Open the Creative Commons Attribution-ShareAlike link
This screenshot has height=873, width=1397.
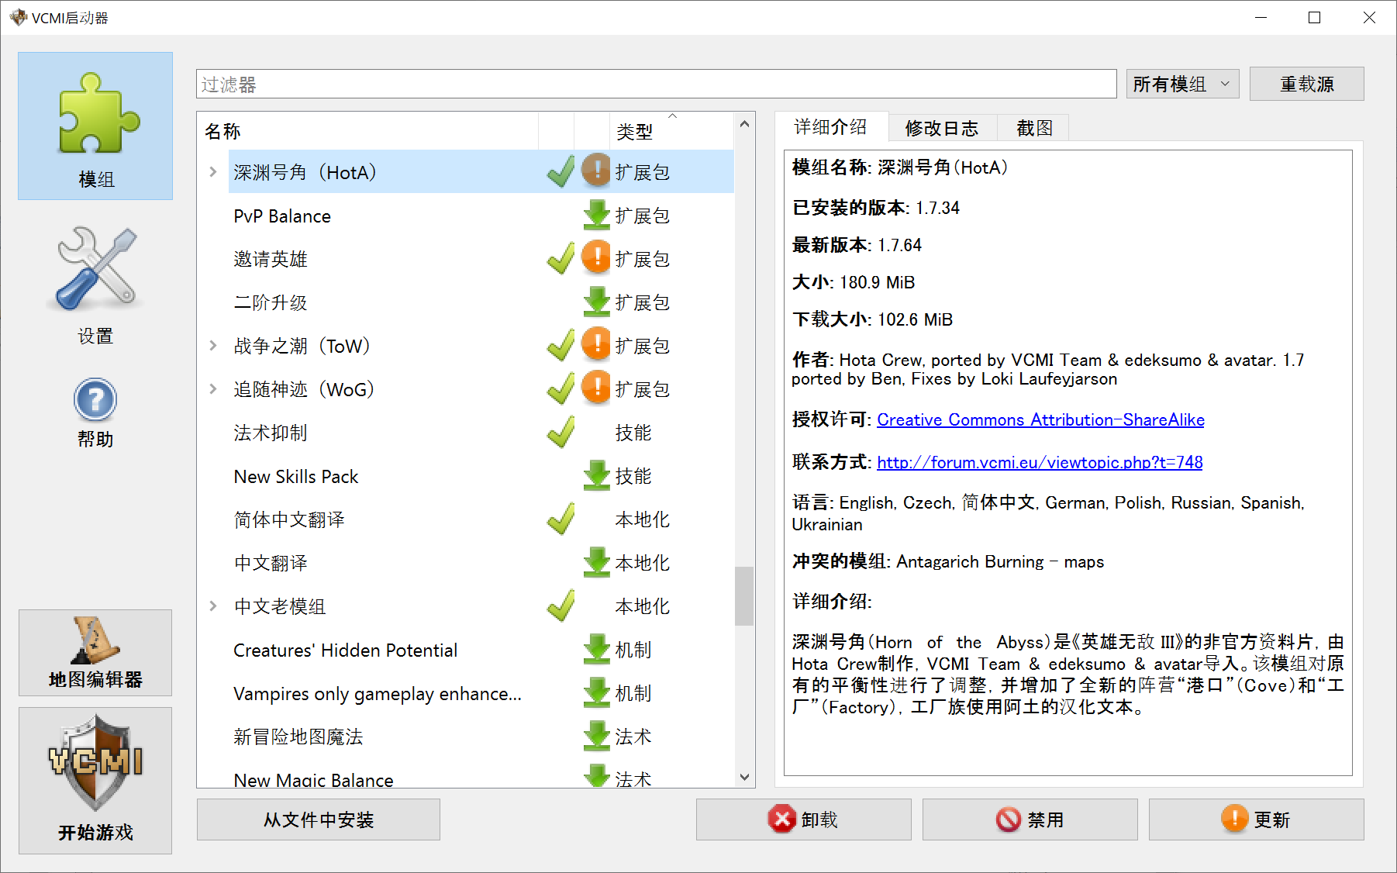point(1040,420)
